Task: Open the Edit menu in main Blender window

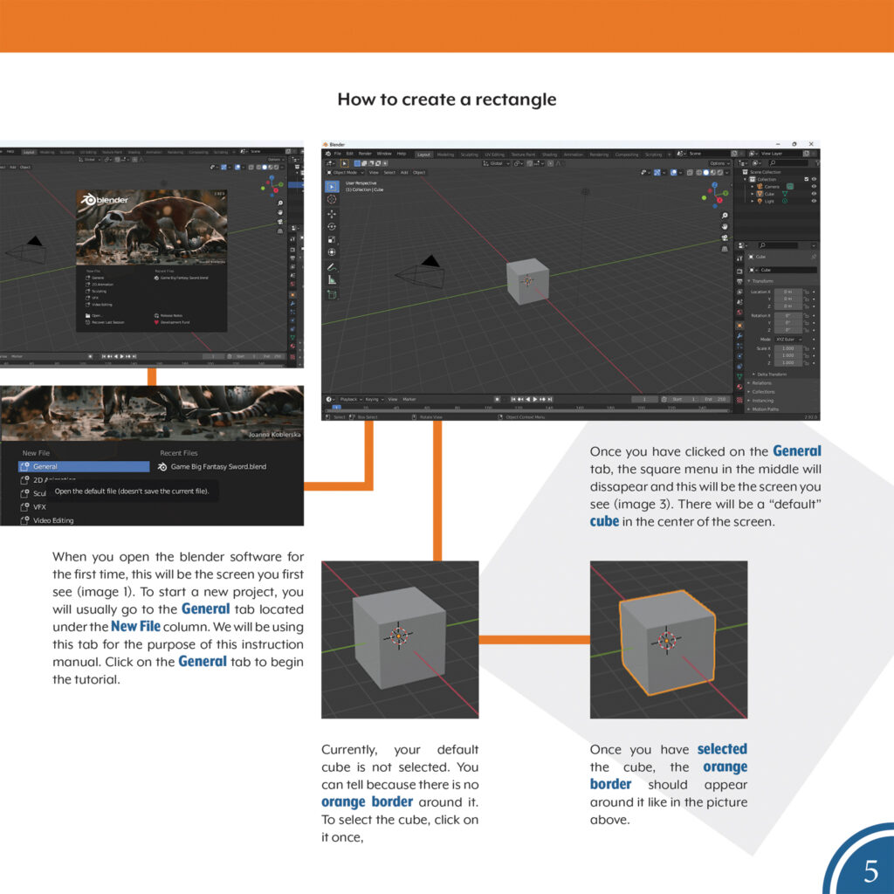Action: (350, 154)
